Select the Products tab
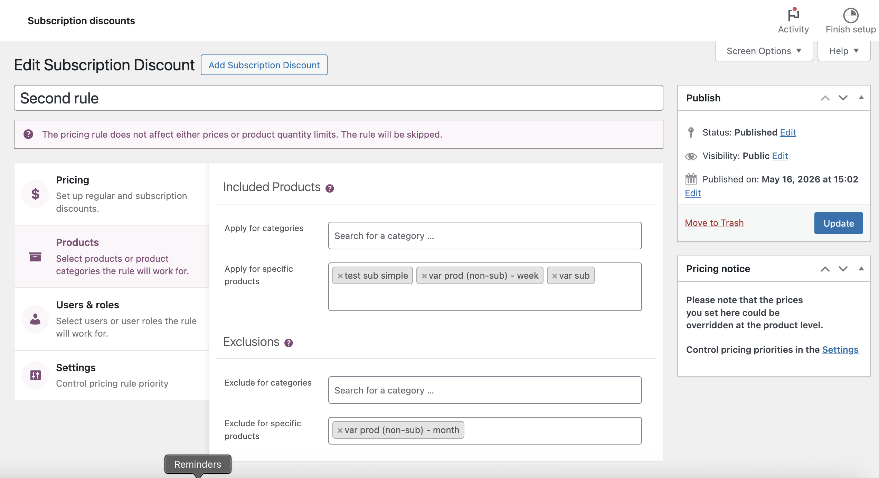The width and height of the screenshot is (879, 478). click(x=112, y=257)
